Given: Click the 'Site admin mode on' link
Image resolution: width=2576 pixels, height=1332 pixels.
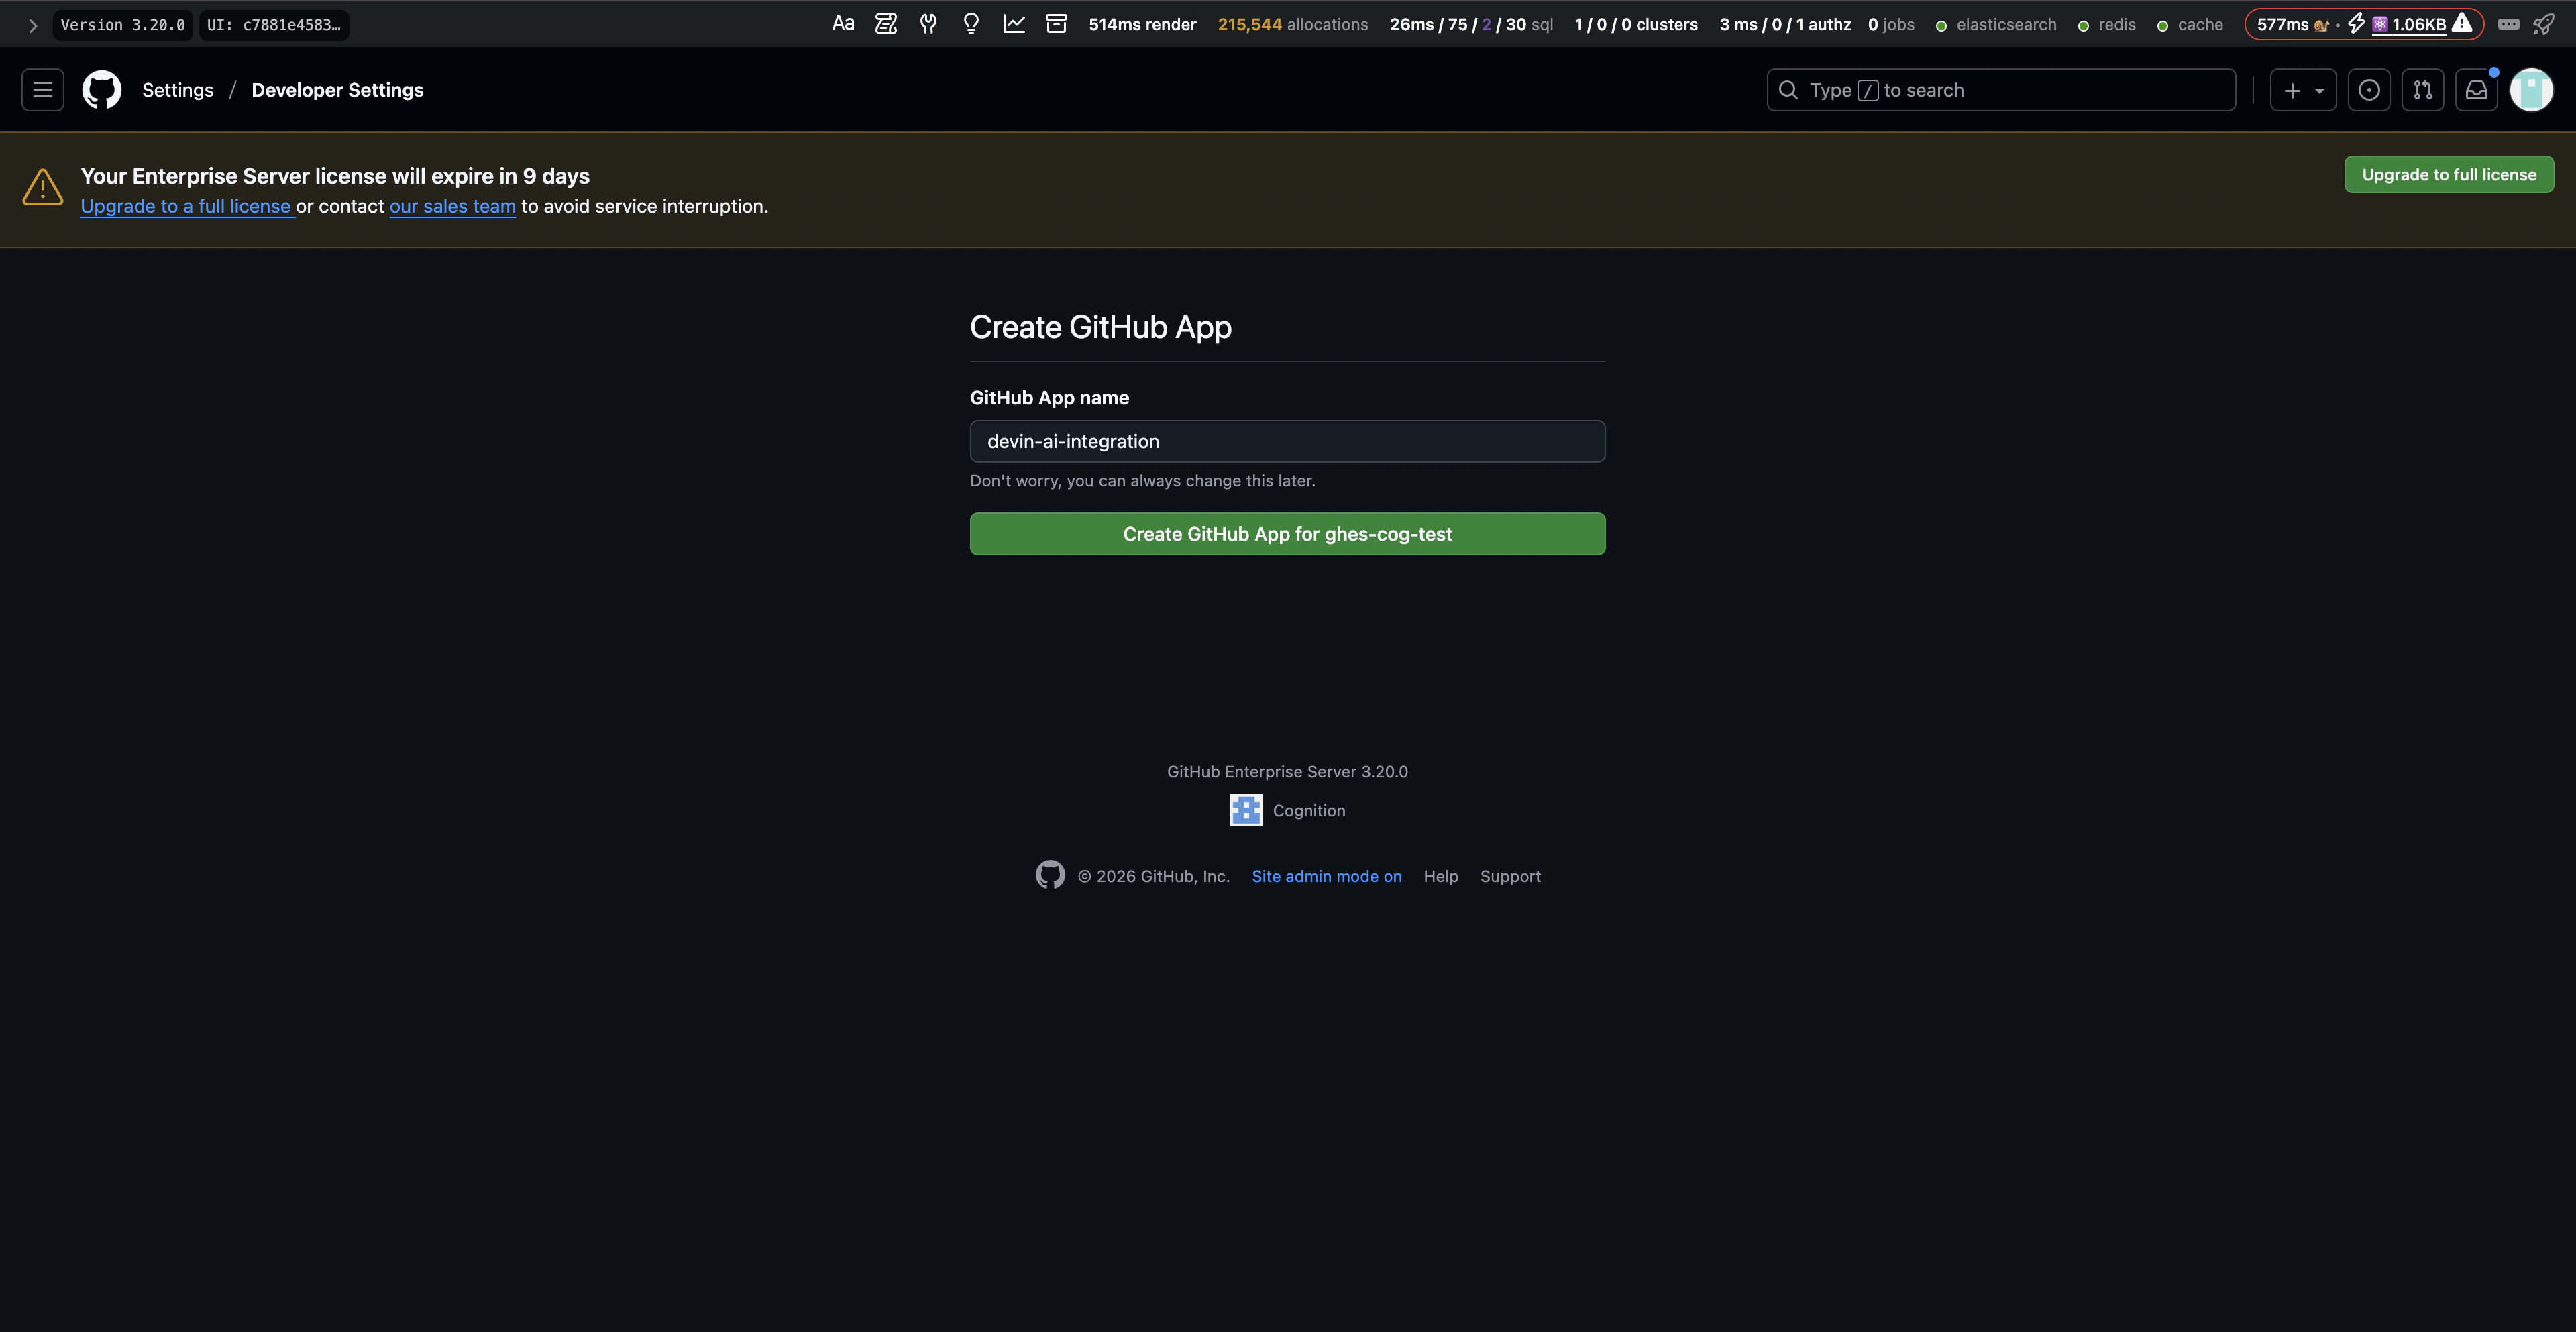Looking at the screenshot, I should point(1327,876).
